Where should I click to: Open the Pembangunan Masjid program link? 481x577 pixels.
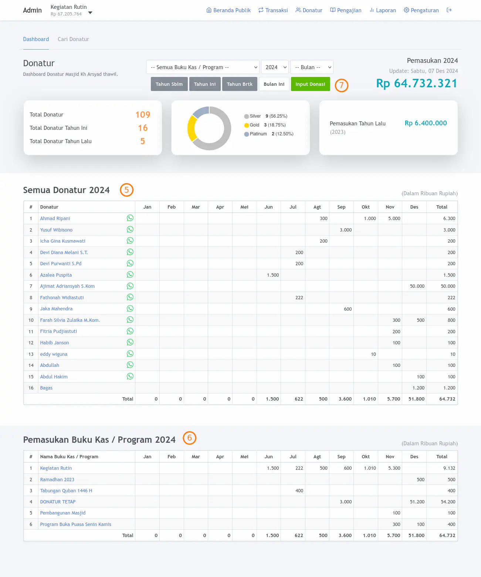(63, 513)
